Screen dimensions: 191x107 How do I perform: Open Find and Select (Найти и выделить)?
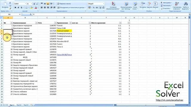[186, 5]
